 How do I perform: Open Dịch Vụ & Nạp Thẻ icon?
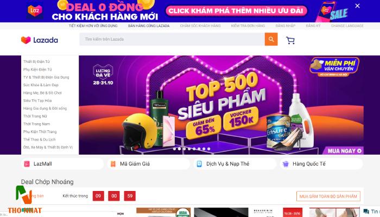(199, 164)
